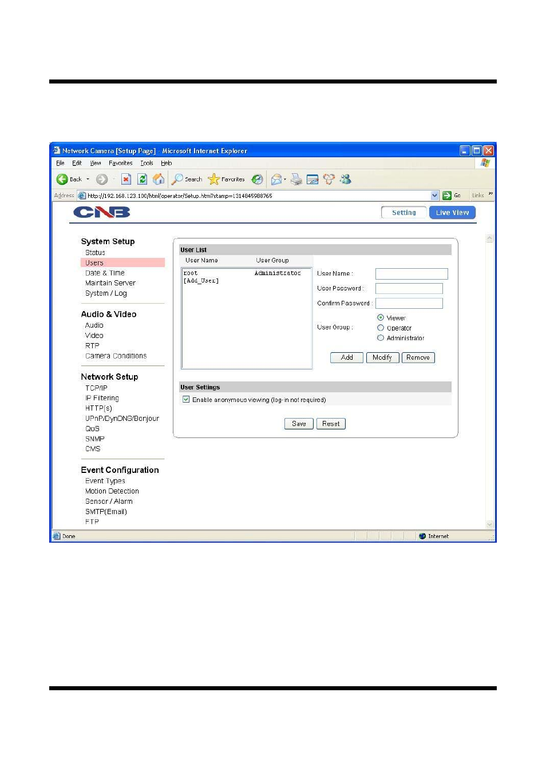Screen dimensions: 546x772
Task: Click the CNB logo
Action: (102, 213)
